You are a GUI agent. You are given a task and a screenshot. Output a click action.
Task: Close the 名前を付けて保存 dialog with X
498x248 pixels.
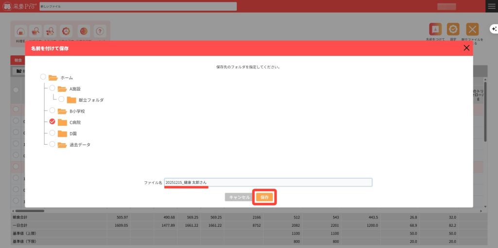coord(466,48)
